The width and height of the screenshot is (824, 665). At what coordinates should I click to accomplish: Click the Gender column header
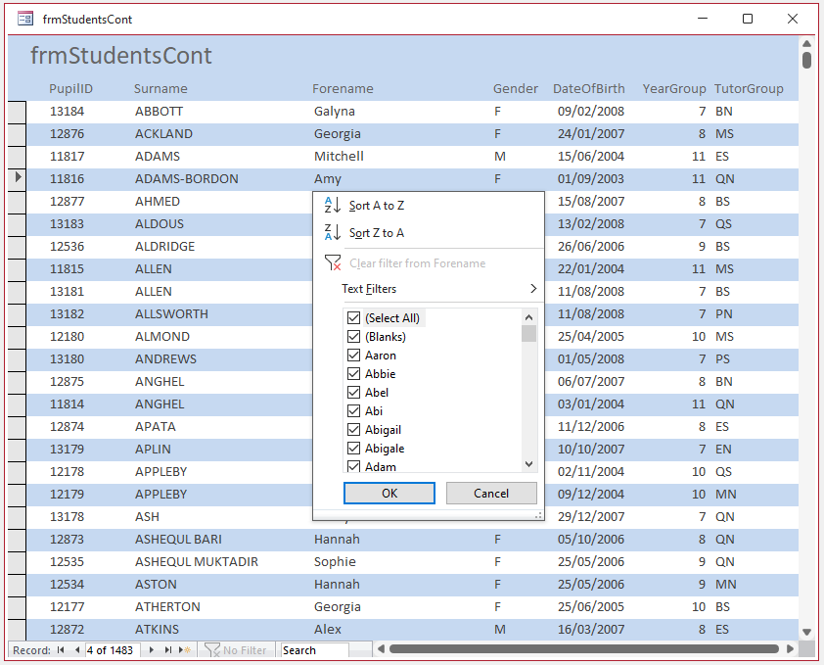click(x=515, y=88)
